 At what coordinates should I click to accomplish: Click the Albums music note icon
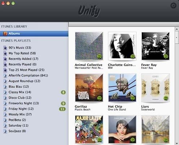point(5,33)
